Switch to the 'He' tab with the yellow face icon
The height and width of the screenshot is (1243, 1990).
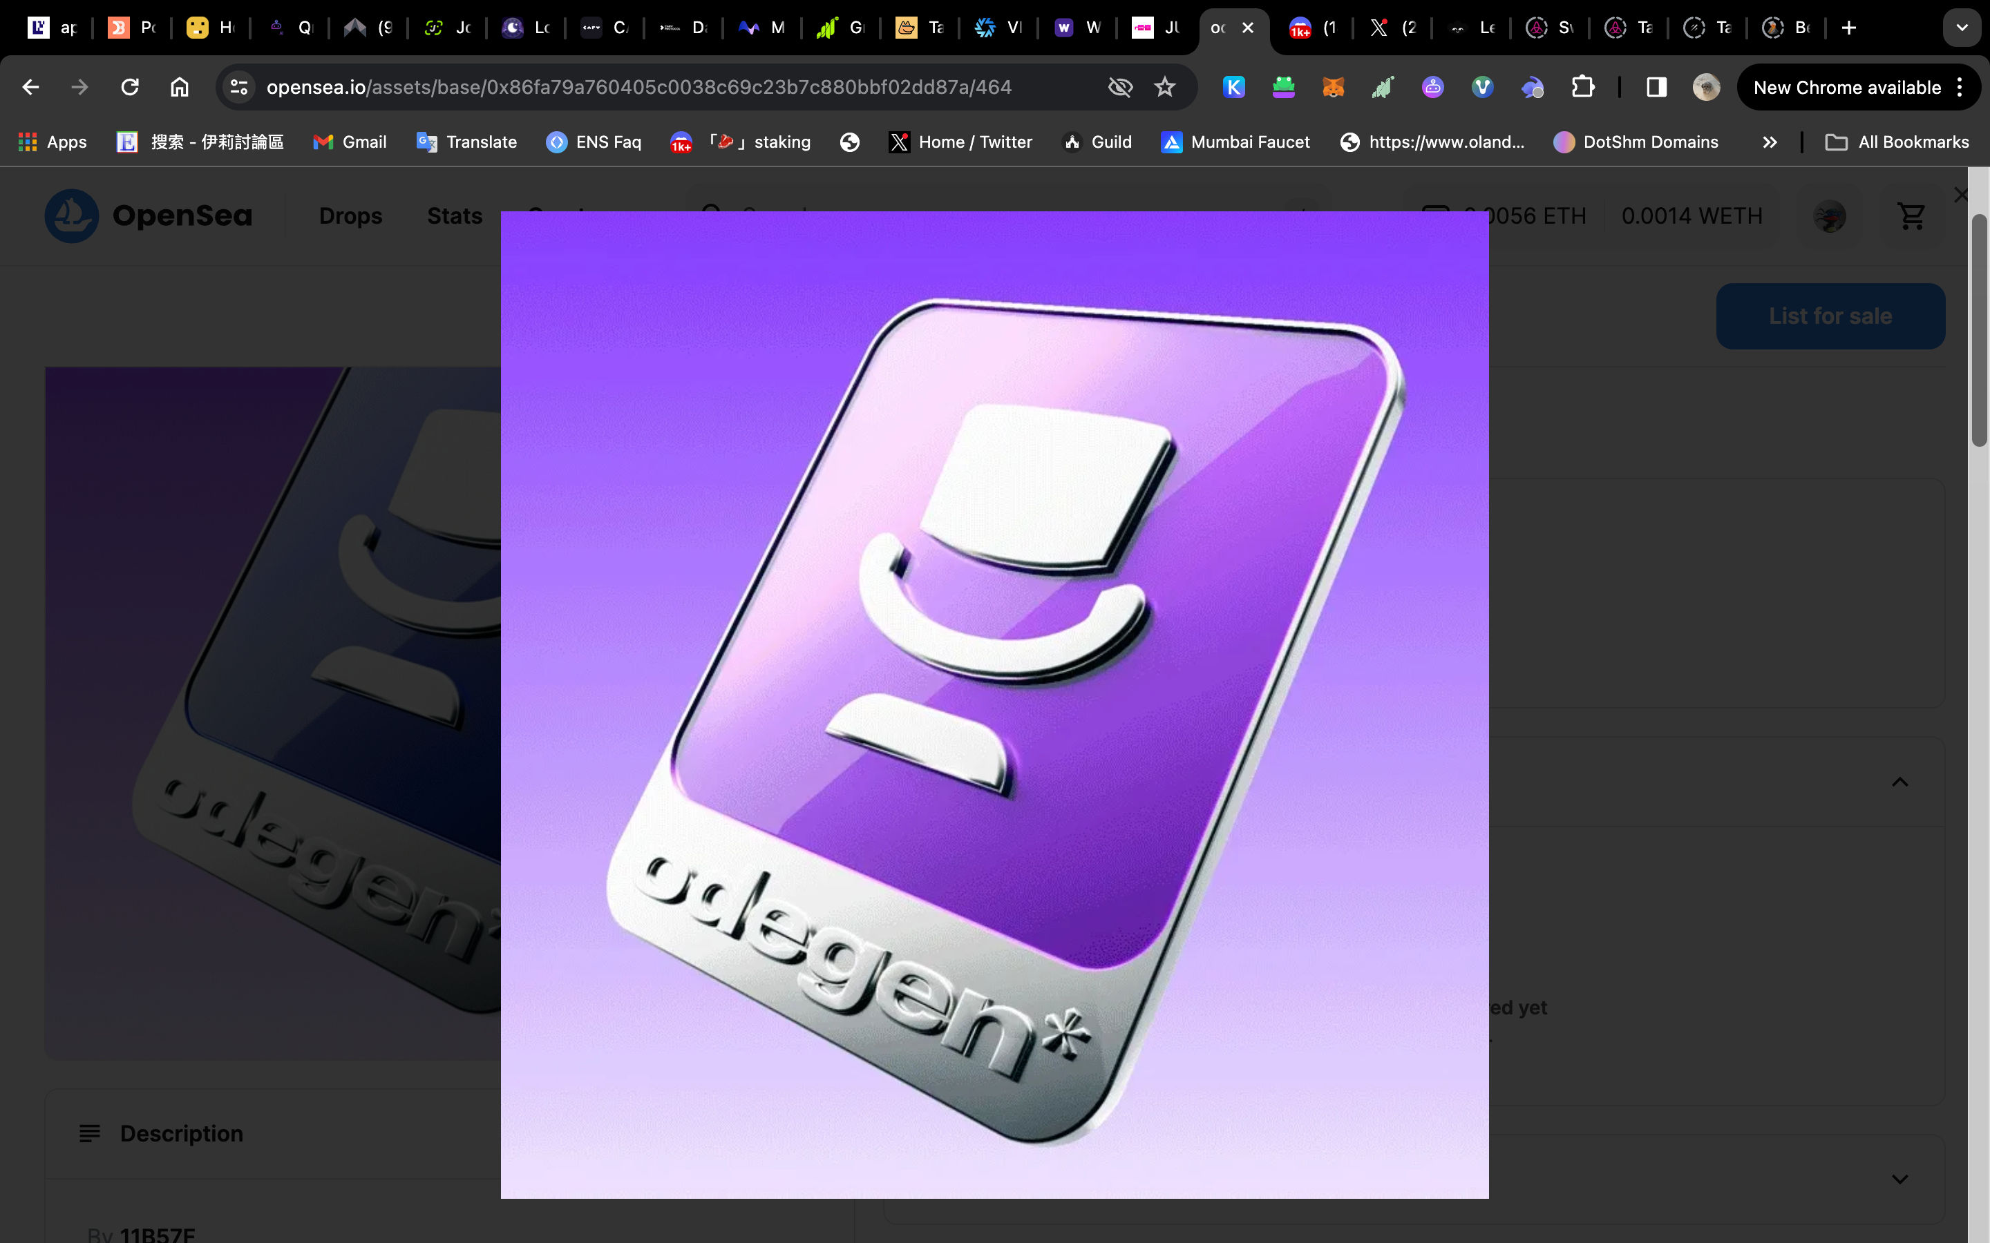tap(211, 28)
